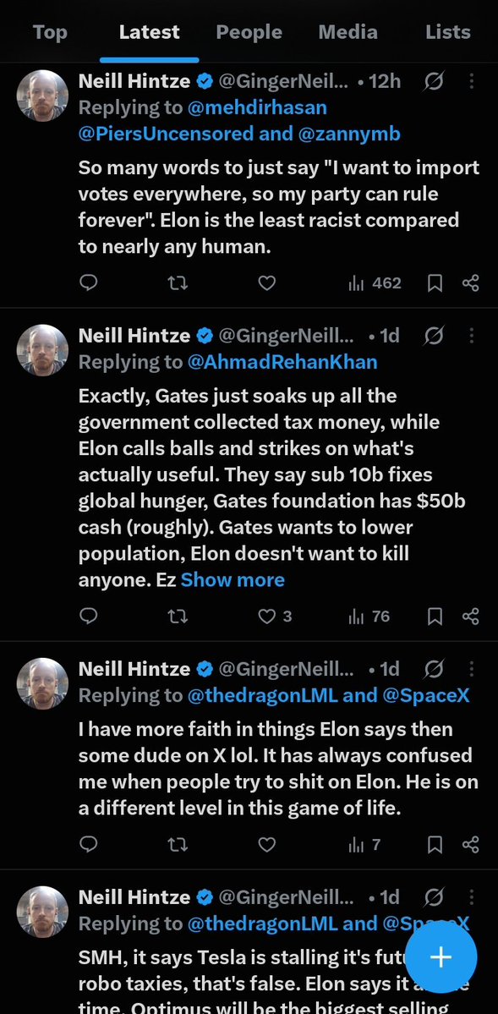The image size is (498, 1014).
Task: Like the 'faith in things Elon says' tweet
Action: 266,844
